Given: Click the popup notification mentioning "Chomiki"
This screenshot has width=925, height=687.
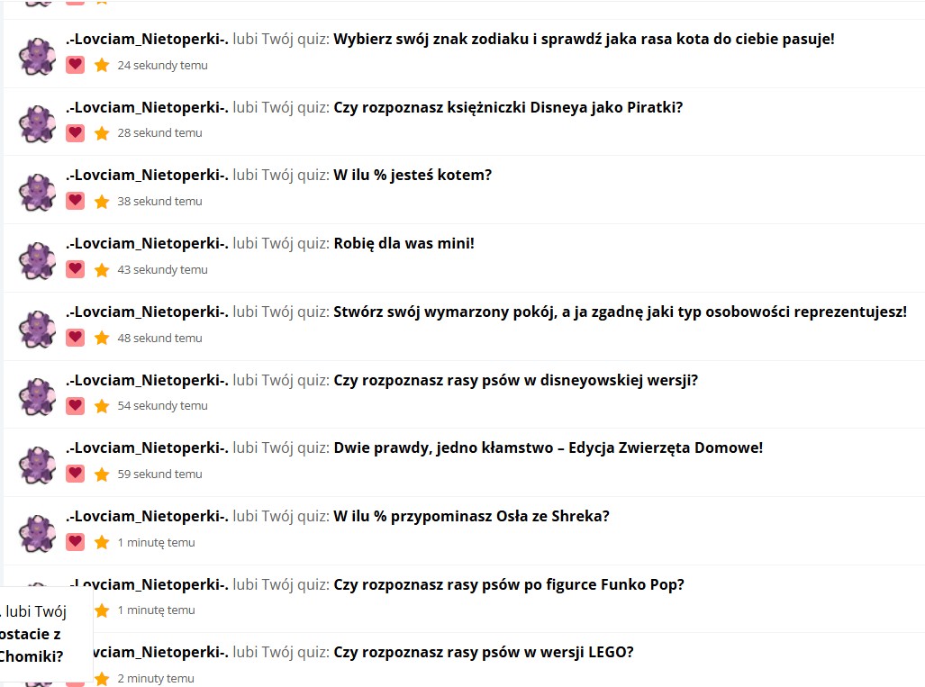Looking at the screenshot, I should point(45,634).
